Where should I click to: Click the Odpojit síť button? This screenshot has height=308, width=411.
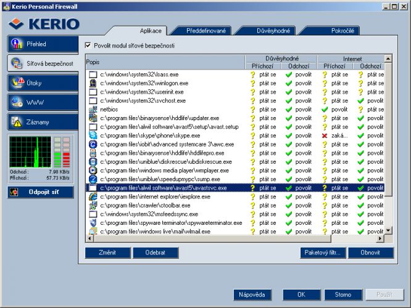(41, 192)
